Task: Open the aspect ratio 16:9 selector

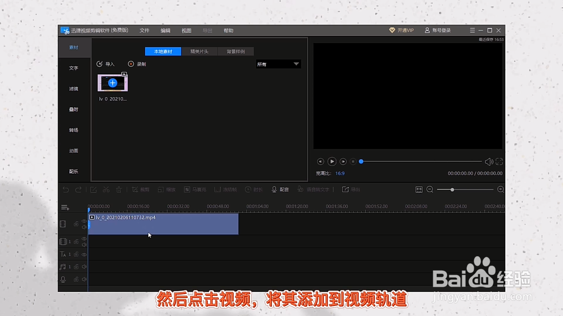Action: pyautogui.click(x=340, y=173)
